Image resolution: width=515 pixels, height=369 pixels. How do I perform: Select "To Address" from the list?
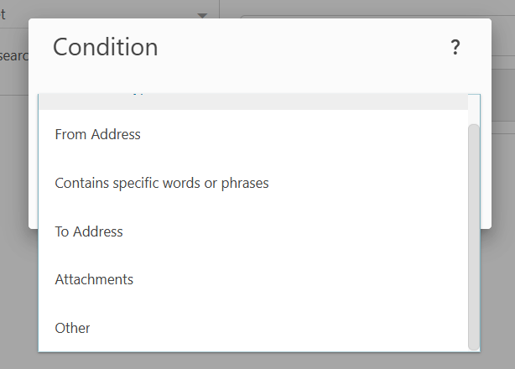[x=89, y=231]
